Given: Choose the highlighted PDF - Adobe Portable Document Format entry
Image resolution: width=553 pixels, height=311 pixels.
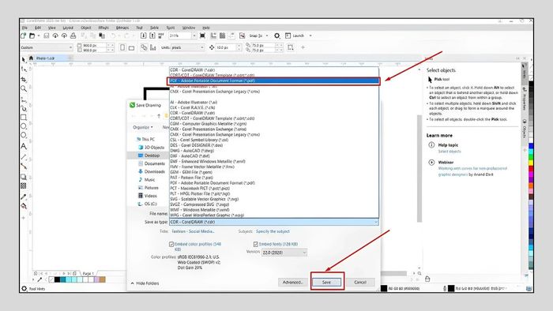Looking at the screenshot, I should point(273,81).
